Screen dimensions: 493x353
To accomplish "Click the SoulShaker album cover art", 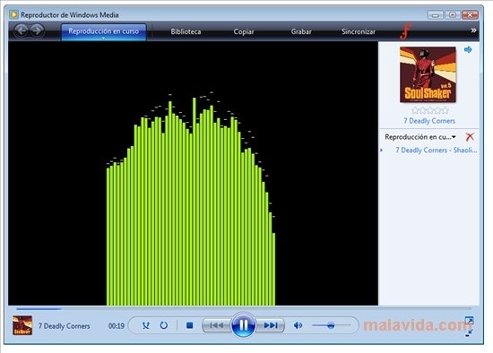I will point(428,75).
